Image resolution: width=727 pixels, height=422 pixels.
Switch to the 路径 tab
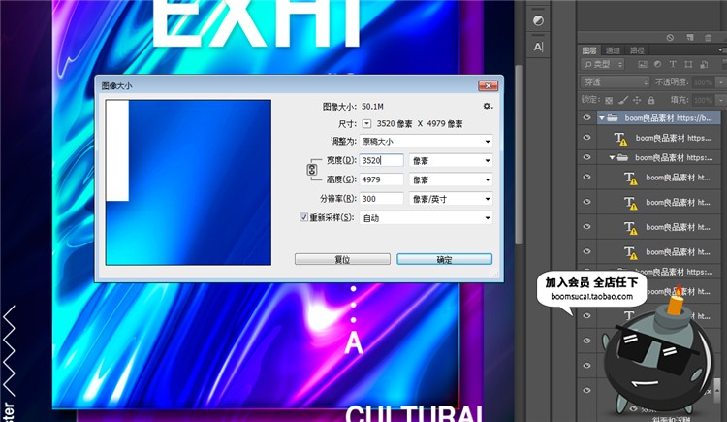point(637,50)
